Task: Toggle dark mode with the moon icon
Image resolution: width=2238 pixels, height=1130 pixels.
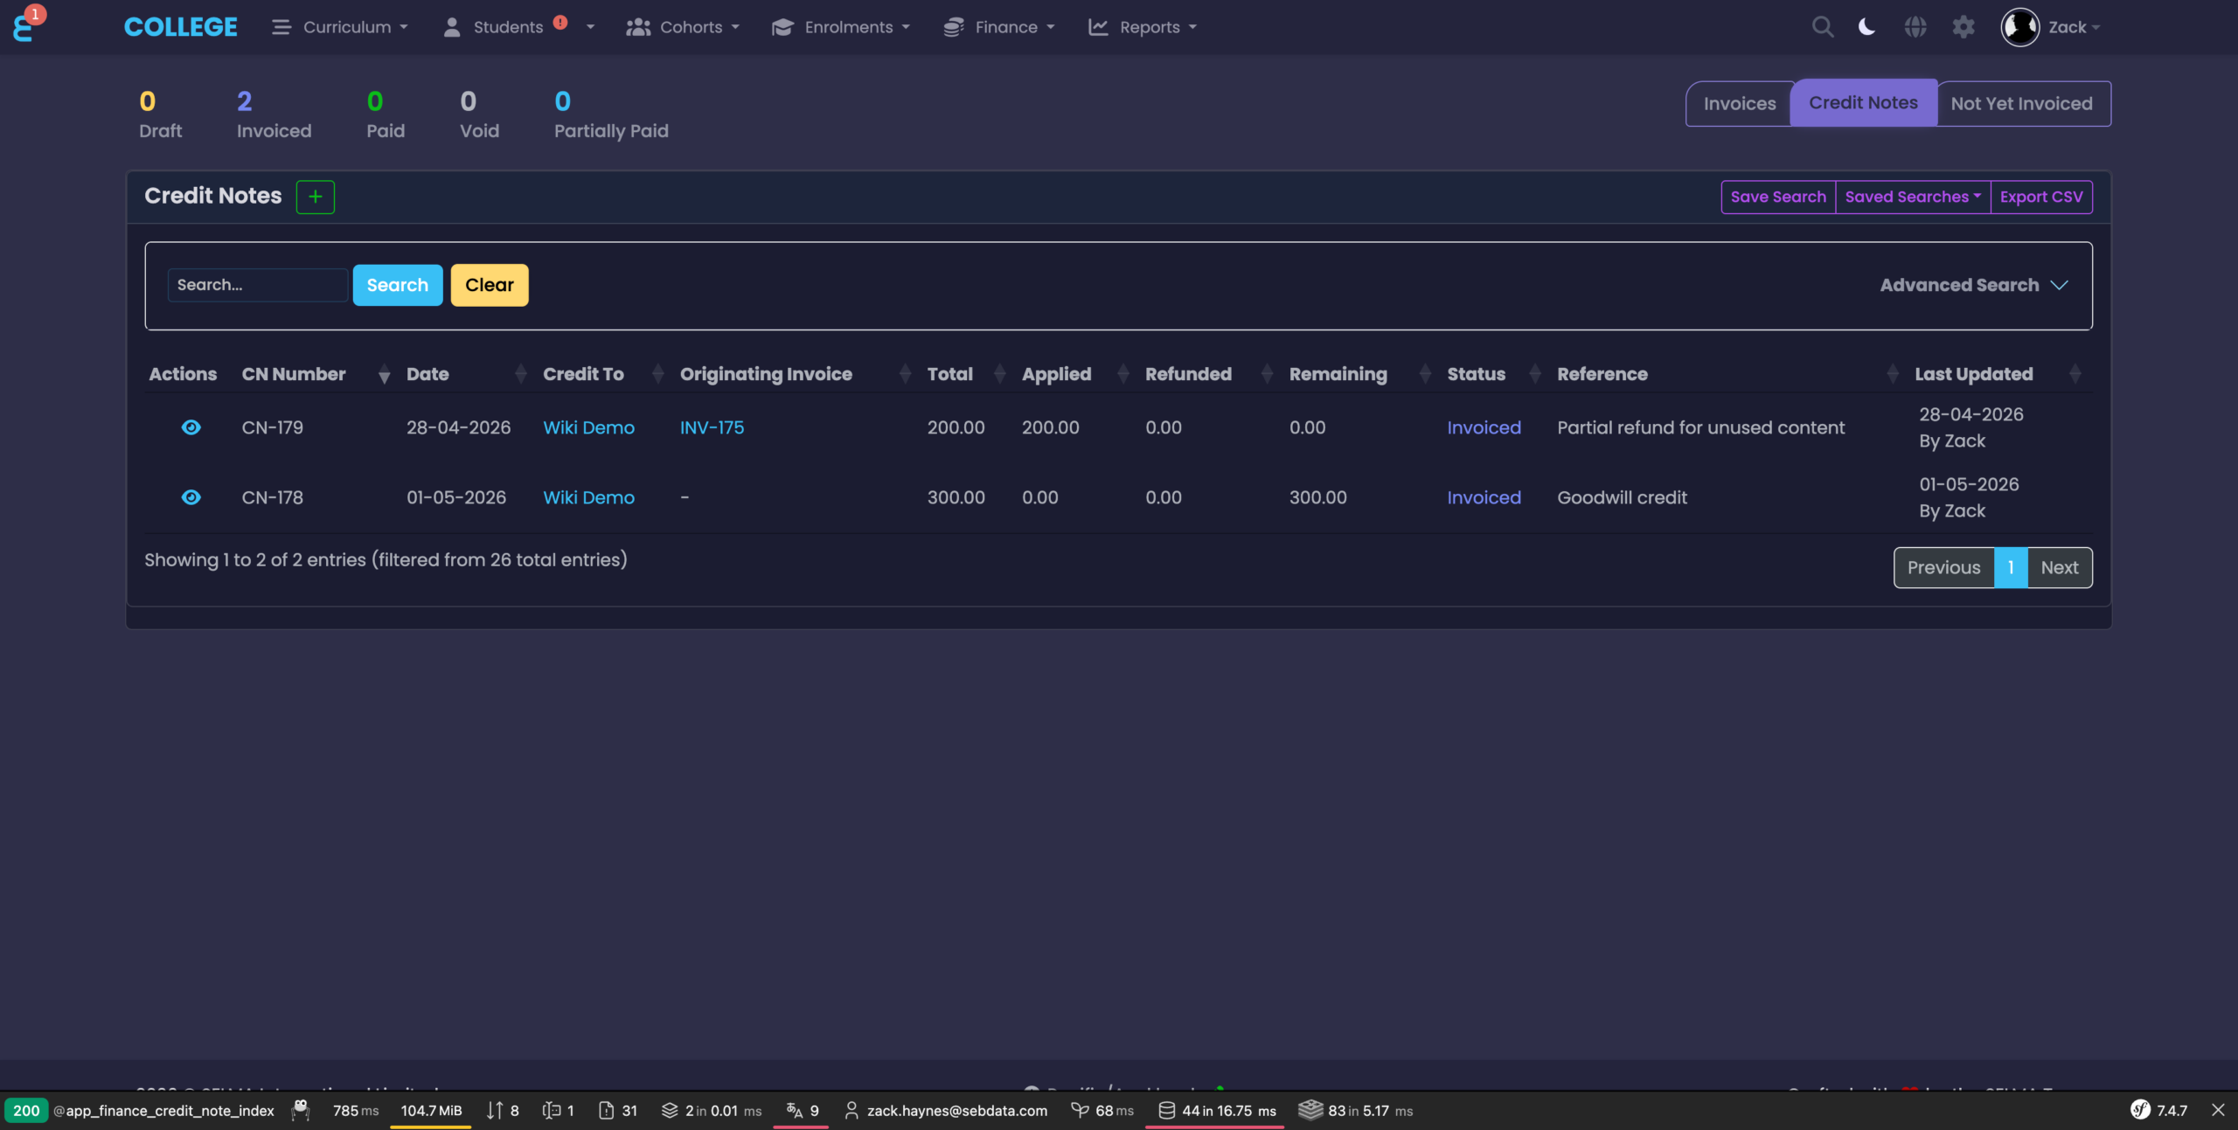Action: [1866, 27]
